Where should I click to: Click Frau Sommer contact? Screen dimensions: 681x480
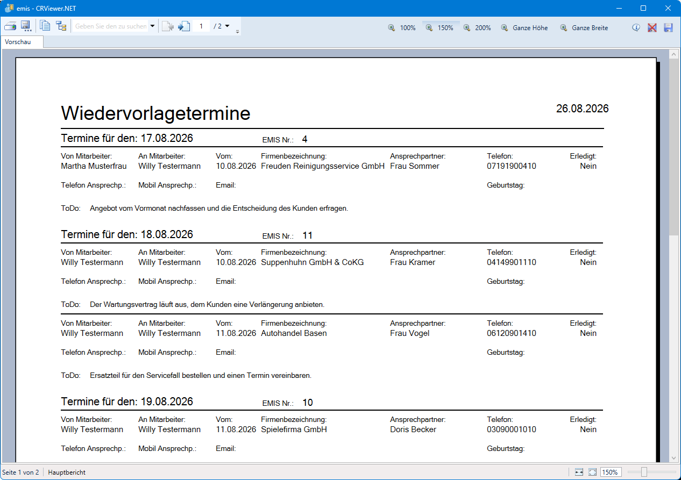415,166
